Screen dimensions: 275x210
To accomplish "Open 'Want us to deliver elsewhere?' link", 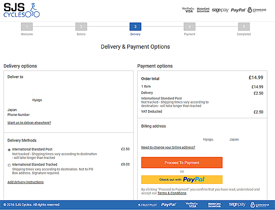I will coord(29,123).
